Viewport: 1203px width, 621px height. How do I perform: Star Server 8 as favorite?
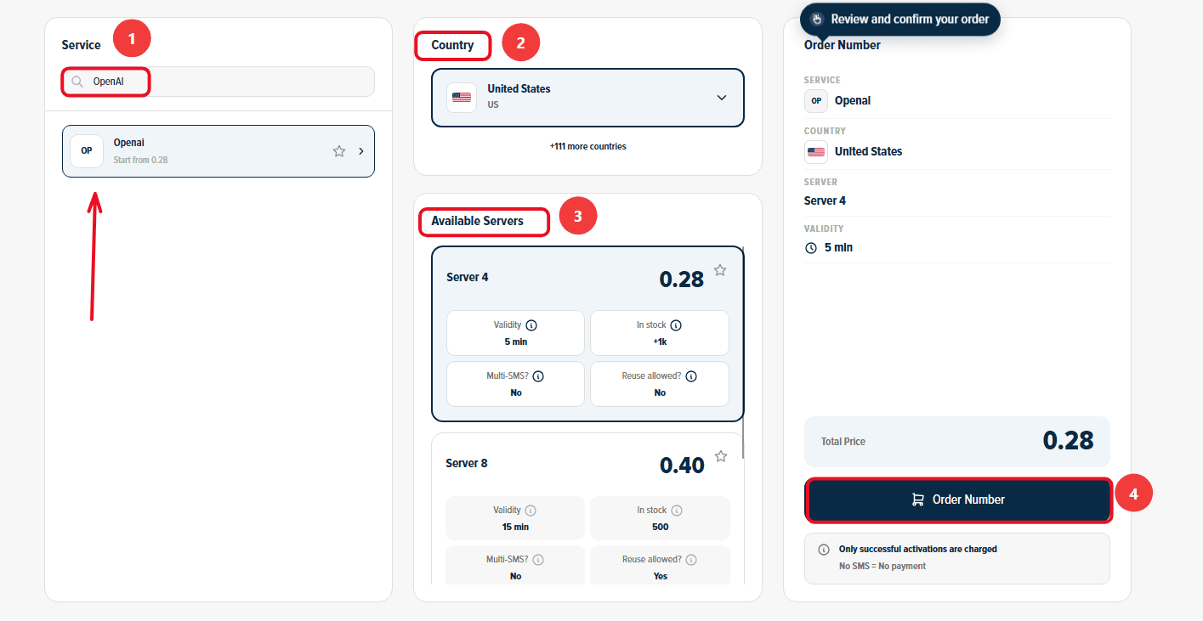click(721, 456)
